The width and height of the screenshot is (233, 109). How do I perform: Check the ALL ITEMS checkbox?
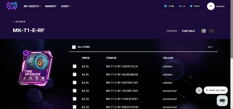[x=74, y=47]
